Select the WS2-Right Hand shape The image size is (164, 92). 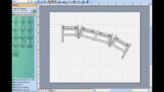coord(30,44)
